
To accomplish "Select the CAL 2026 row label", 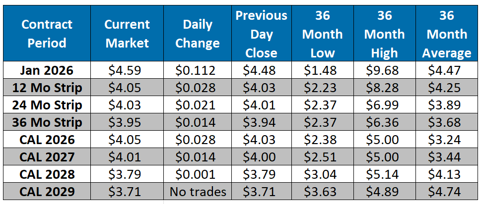I will (x=47, y=140).
